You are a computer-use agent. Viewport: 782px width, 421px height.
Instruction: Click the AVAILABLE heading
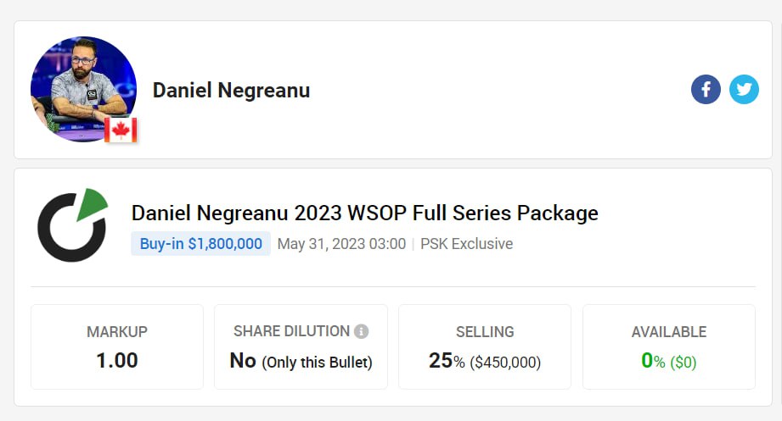(669, 332)
